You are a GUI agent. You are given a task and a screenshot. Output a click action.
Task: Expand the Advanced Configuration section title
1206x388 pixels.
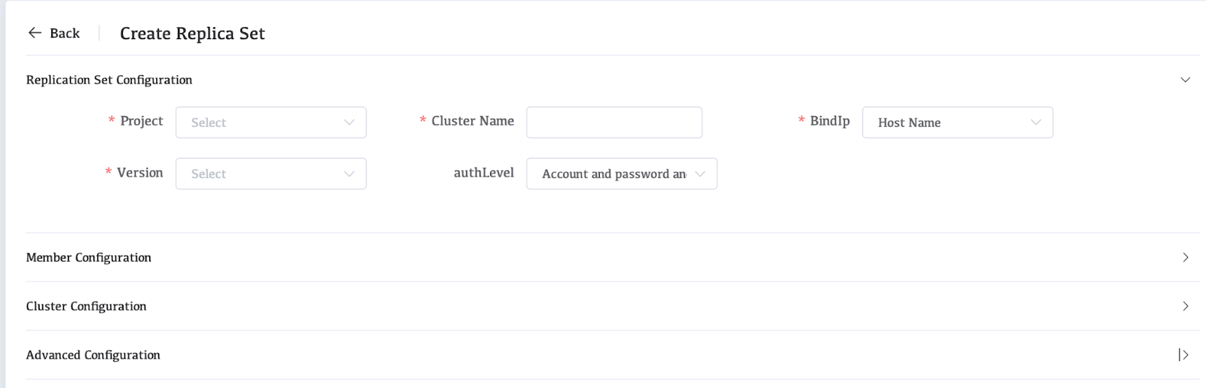93,355
